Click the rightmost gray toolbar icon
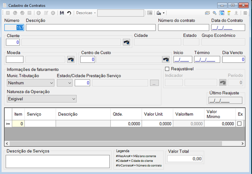This screenshot has width=252, height=174. coord(245,13)
